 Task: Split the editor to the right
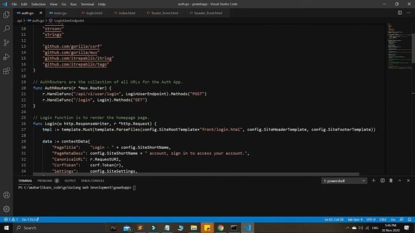tap(399, 13)
